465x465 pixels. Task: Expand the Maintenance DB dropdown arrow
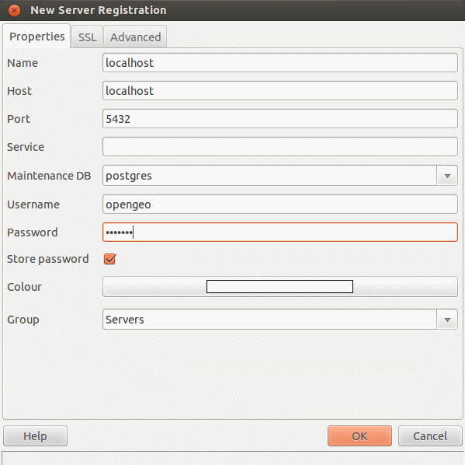[447, 176]
